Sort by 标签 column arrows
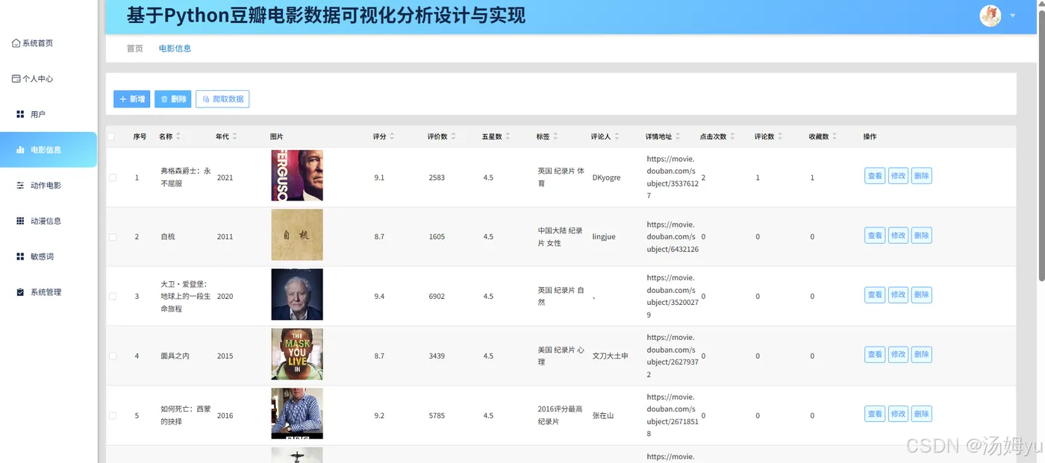Viewport: 1045px width, 463px height. click(x=555, y=136)
